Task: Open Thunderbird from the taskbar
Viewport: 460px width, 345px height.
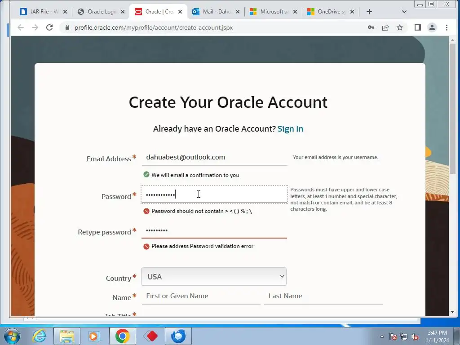Action: pos(178,336)
